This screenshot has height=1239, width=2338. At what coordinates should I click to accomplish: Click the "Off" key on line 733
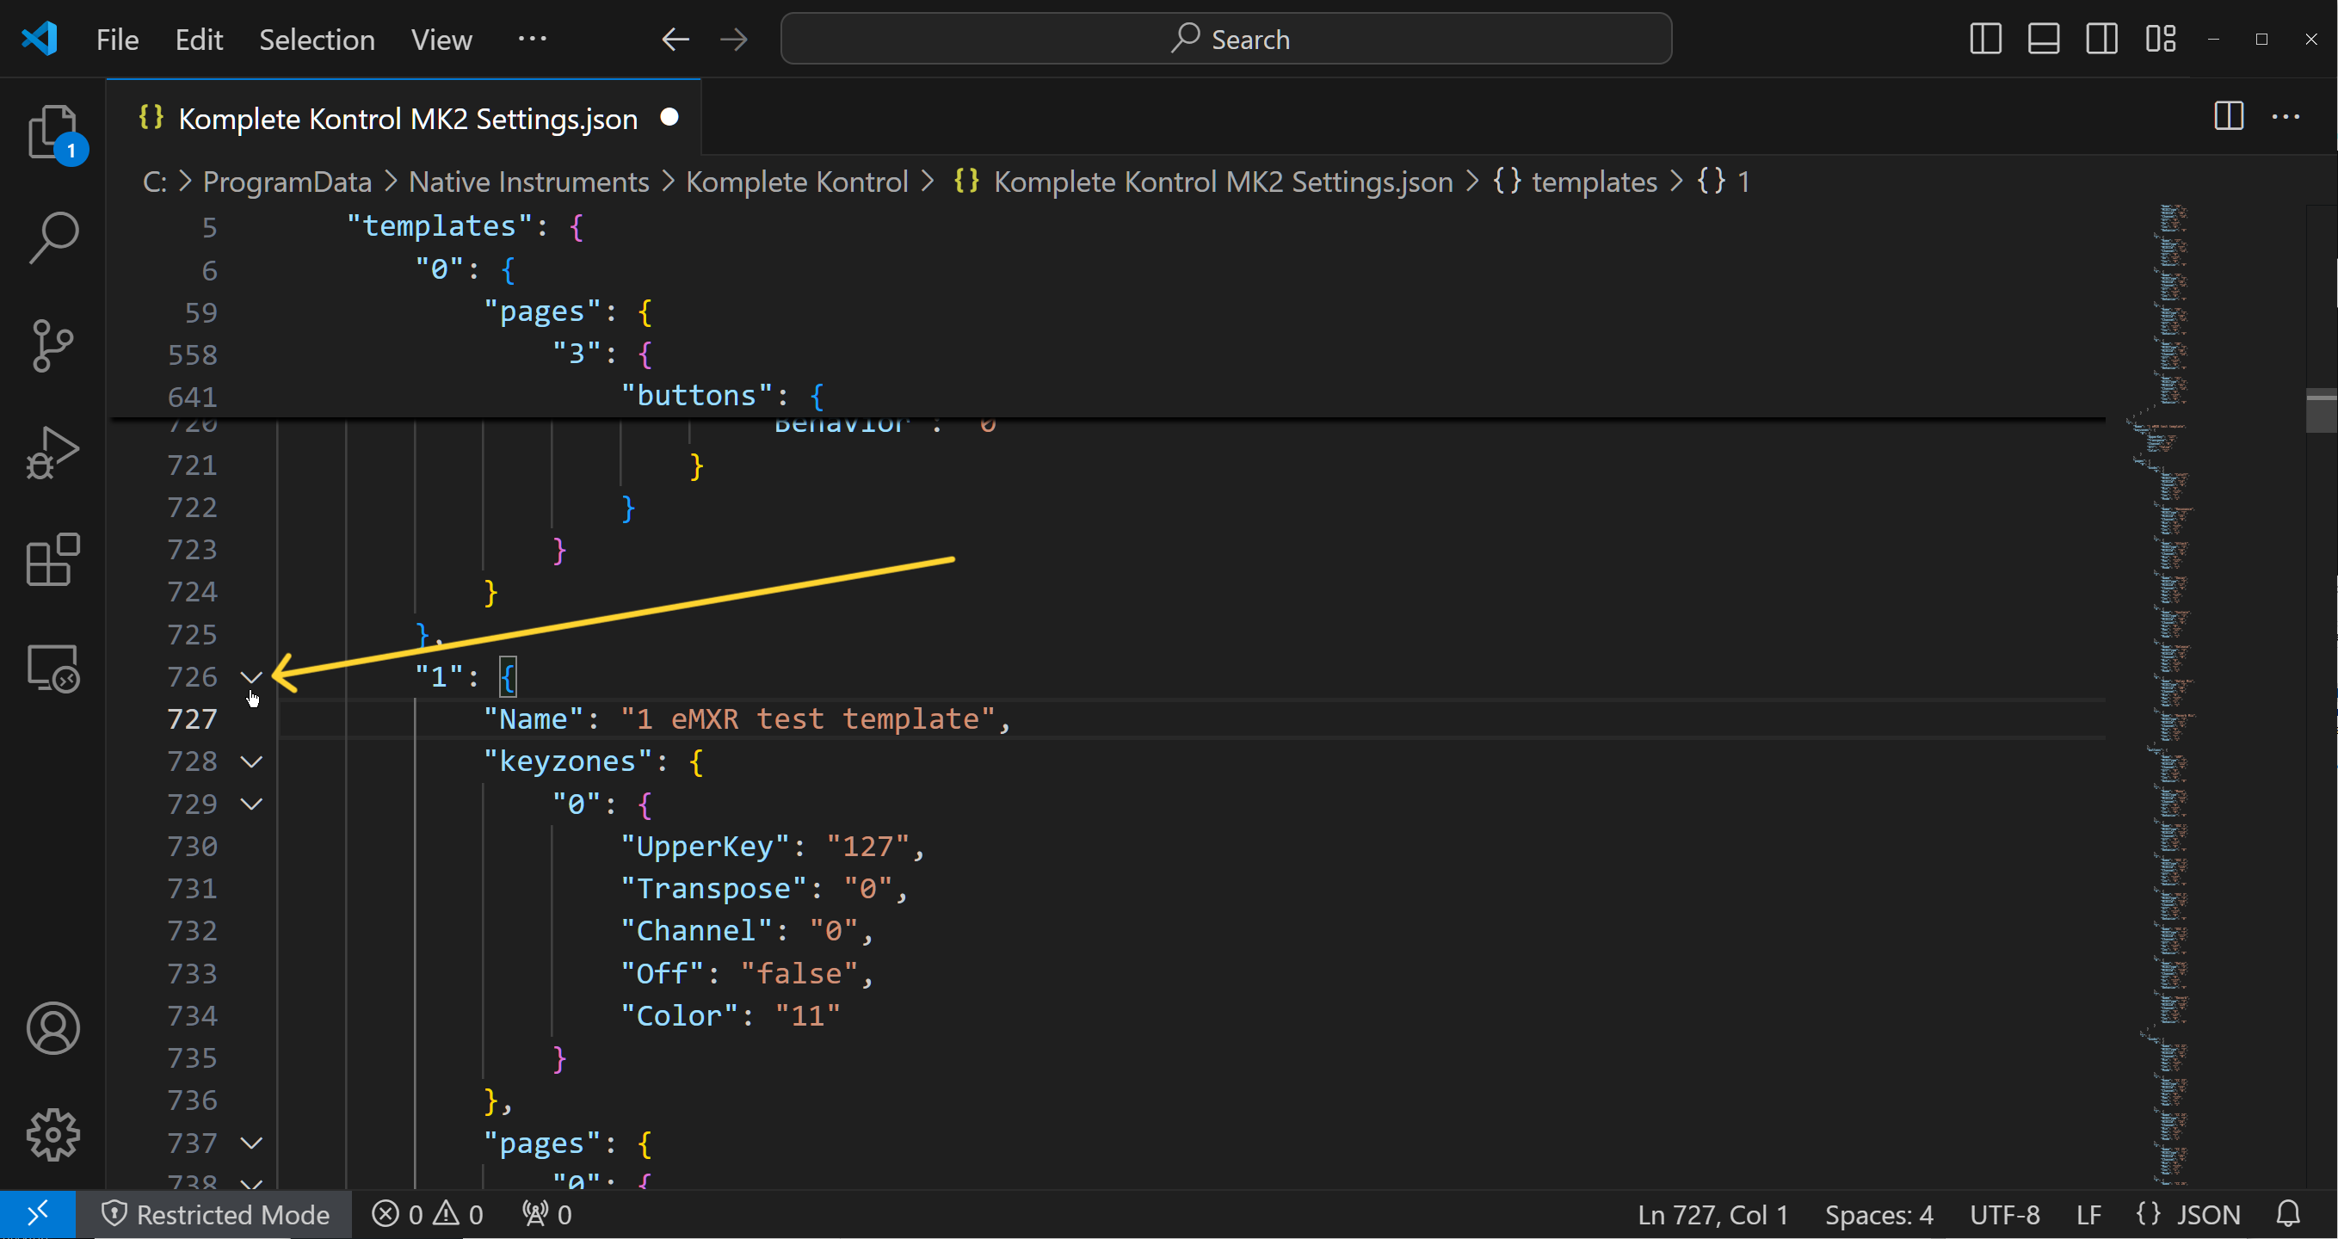(x=662, y=973)
